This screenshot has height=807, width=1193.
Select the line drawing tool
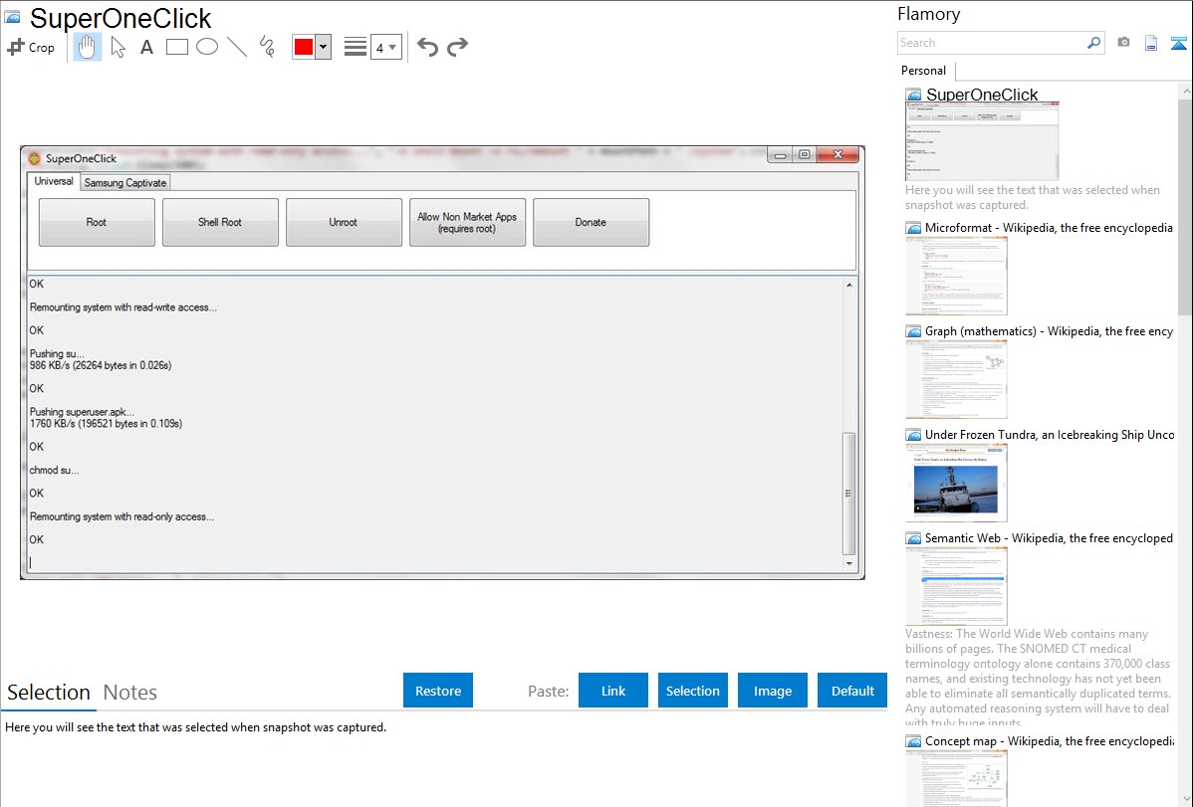click(237, 47)
